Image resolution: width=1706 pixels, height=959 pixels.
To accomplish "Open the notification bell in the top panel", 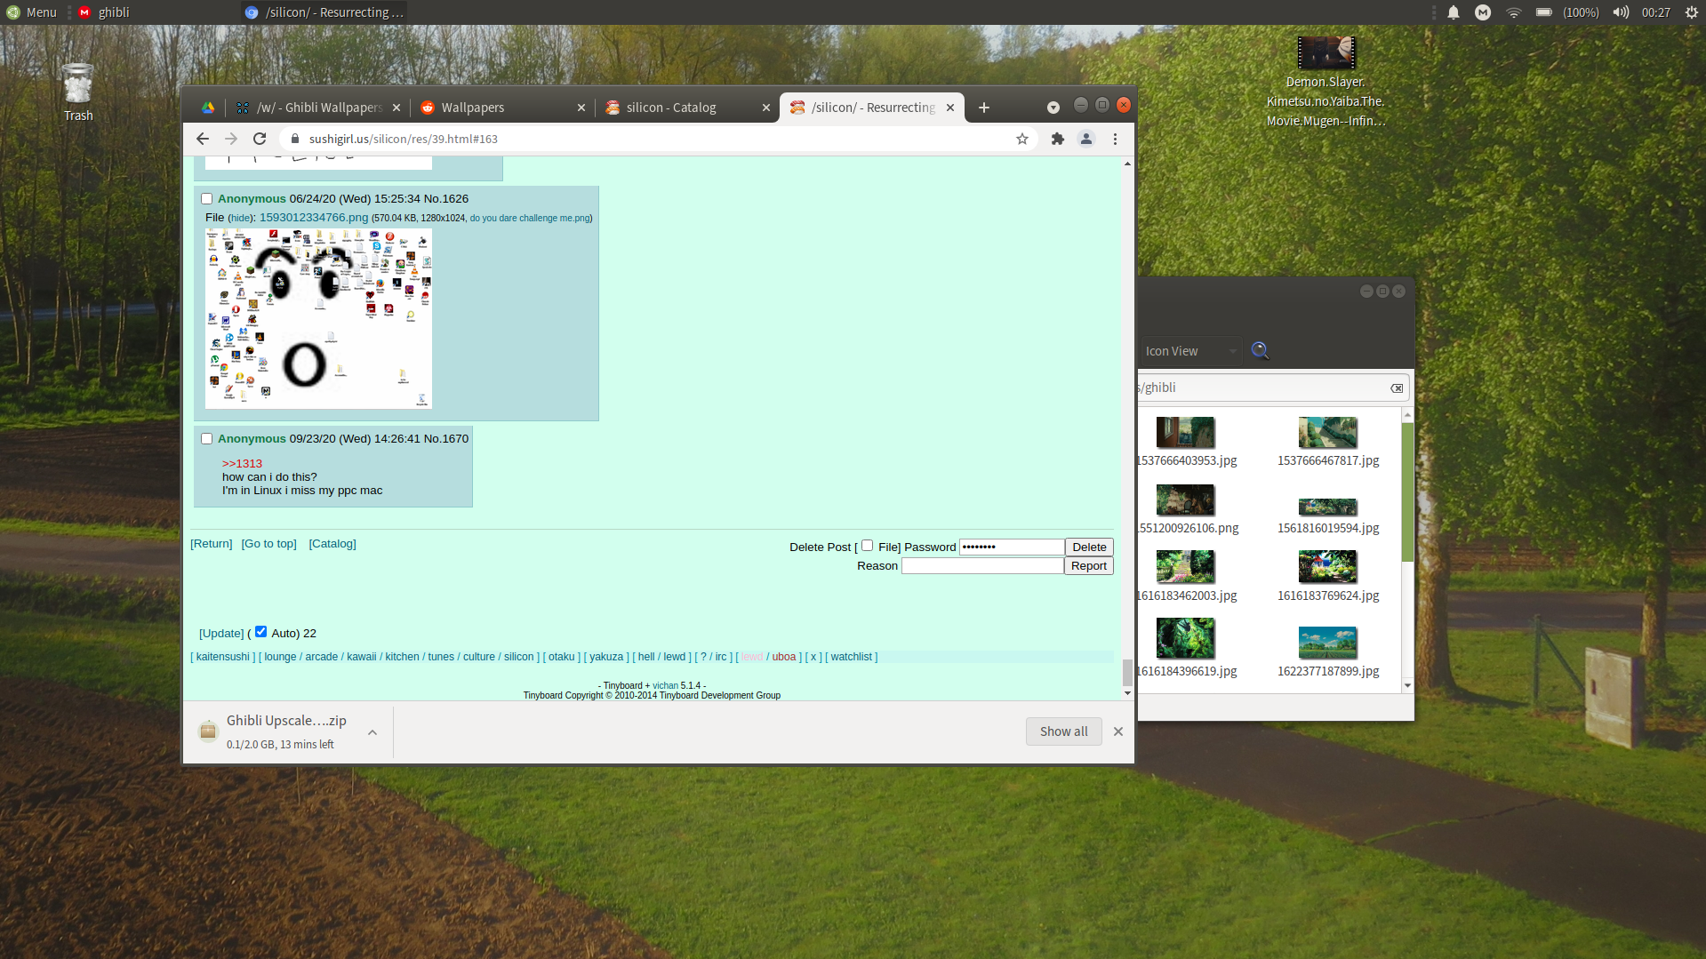I will pos(1454,12).
